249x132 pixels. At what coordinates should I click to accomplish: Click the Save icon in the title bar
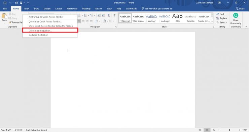(5, 3)
